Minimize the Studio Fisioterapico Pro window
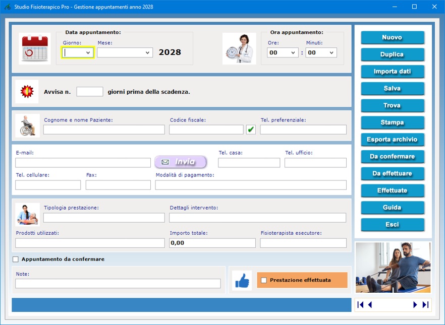 click(x=395, y=7)
